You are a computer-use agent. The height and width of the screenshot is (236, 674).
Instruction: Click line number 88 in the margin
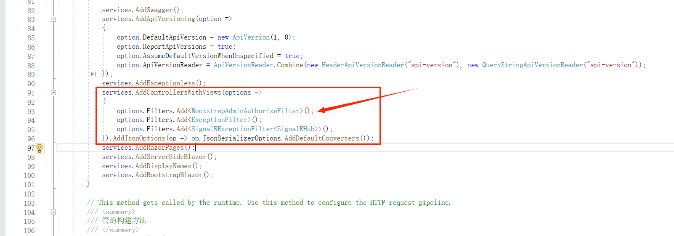(x=31, y=66)
